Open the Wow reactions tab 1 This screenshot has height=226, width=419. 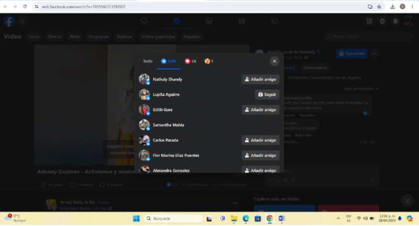208,61
